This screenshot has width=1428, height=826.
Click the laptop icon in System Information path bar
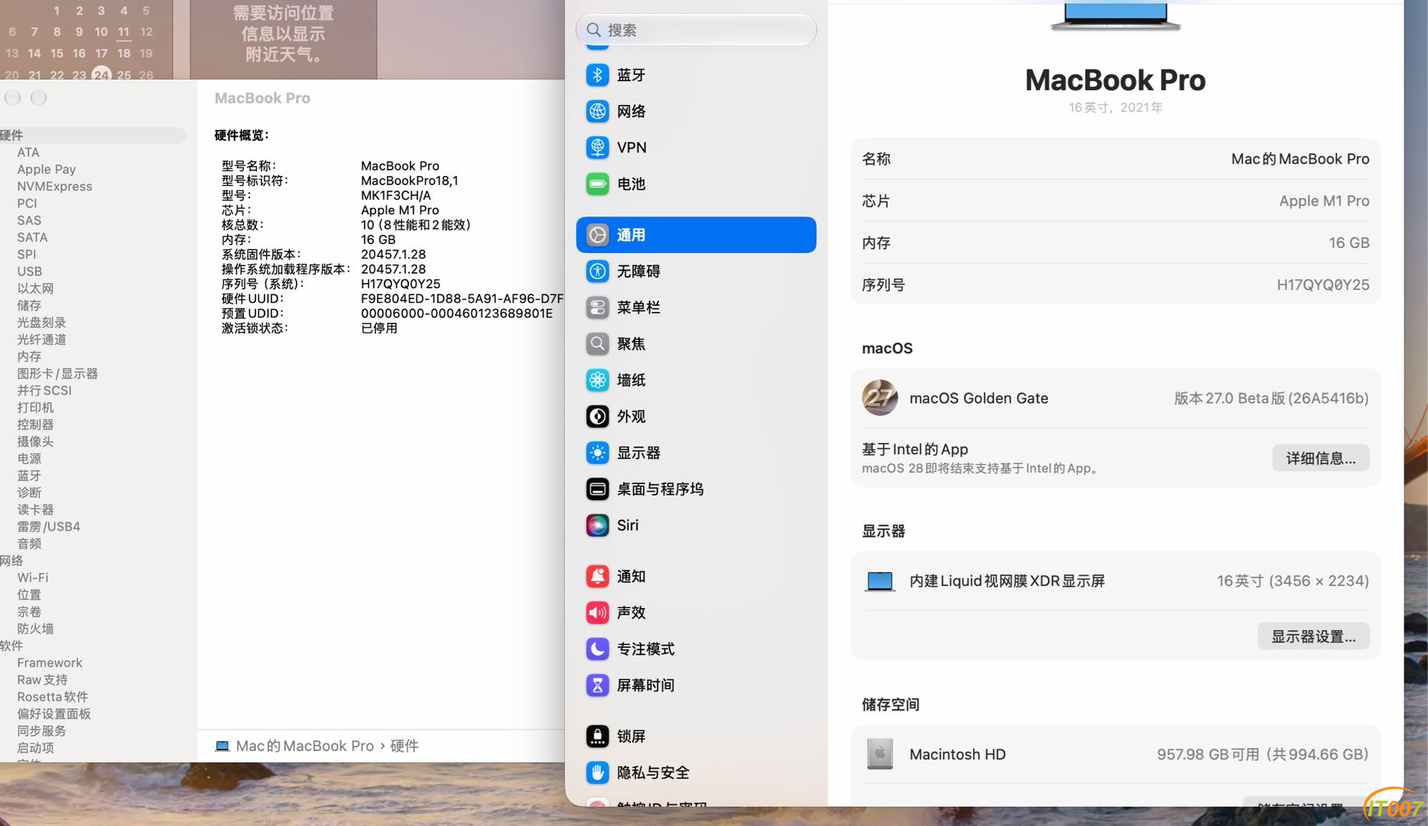(x=222, y=746)
